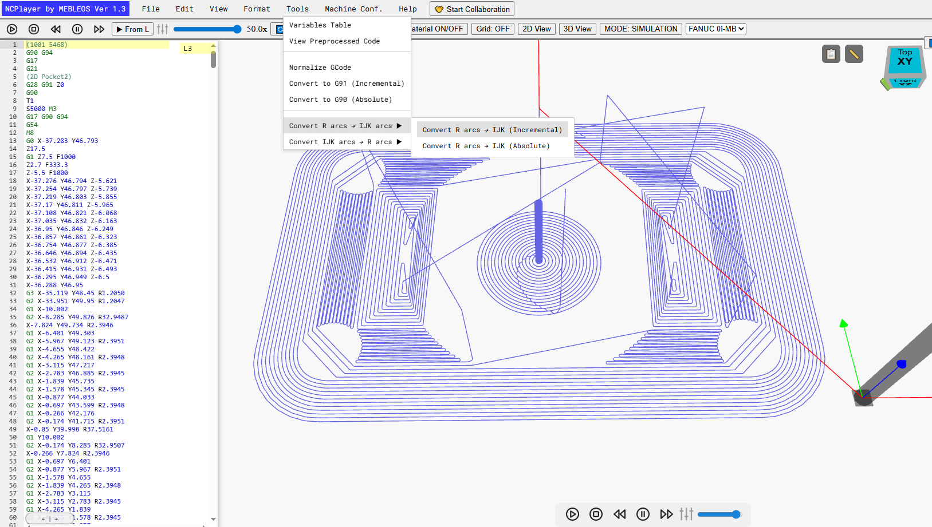Click the code editor vertical scrollbar thumb
Image resolution: width=932 pixels, height=527 pixels.
213,60
